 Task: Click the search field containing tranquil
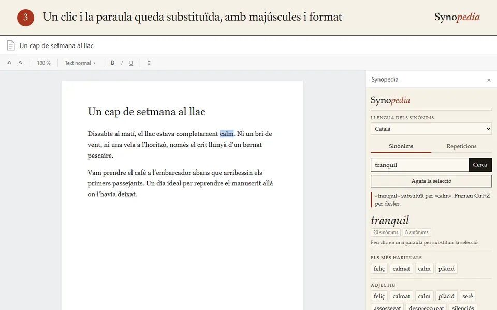420,165
